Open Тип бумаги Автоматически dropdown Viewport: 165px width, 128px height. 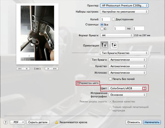[128, 60]
